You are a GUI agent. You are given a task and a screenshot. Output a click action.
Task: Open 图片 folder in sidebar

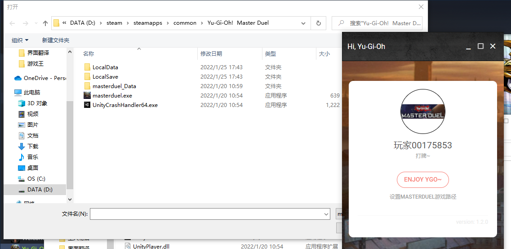[x=28, y=125]
